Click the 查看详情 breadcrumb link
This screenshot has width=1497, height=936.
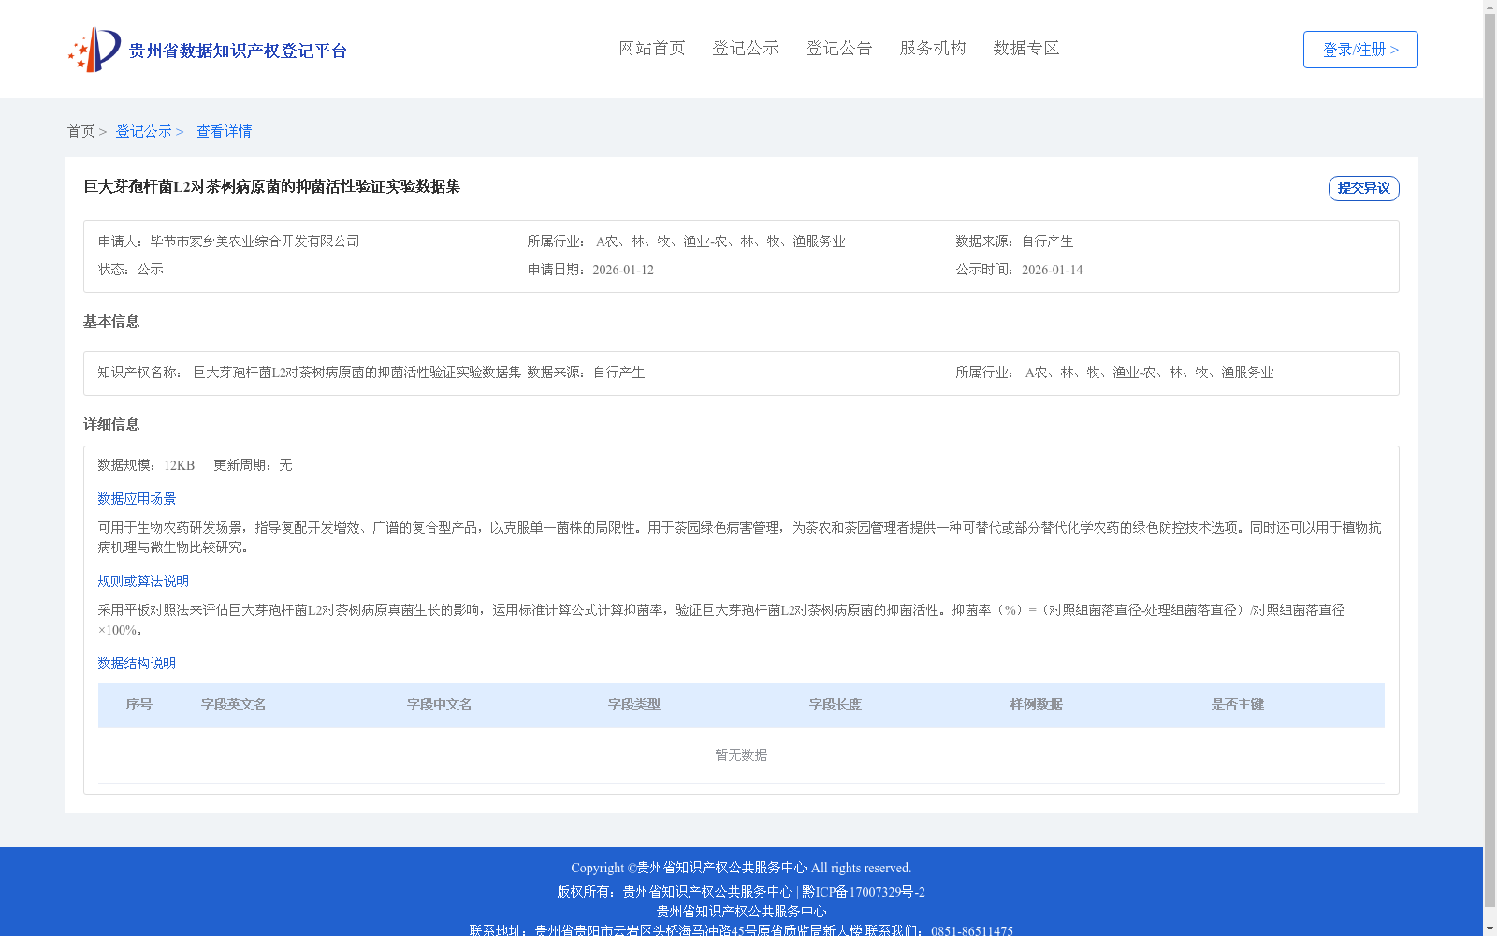(x=224, y=131)
